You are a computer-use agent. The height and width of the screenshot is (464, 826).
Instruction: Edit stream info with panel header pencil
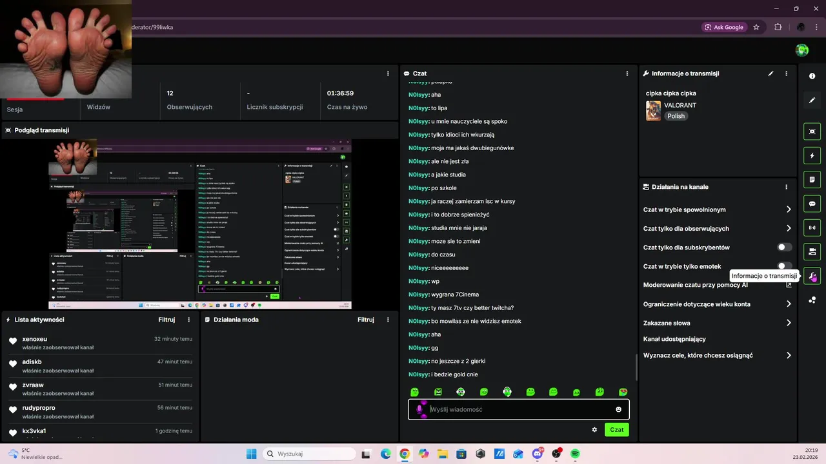tap(771, 73)
